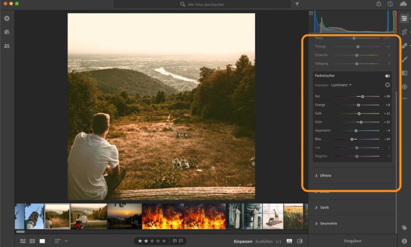
Task: Select the Crop and Rotate tool
Action: 404,32
